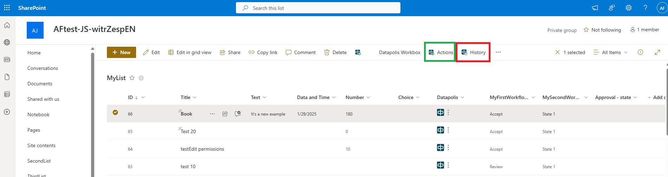This screenshot has height=177, width=668.
Task: Open Site contents in left navigation
Action: coord(41,145)
